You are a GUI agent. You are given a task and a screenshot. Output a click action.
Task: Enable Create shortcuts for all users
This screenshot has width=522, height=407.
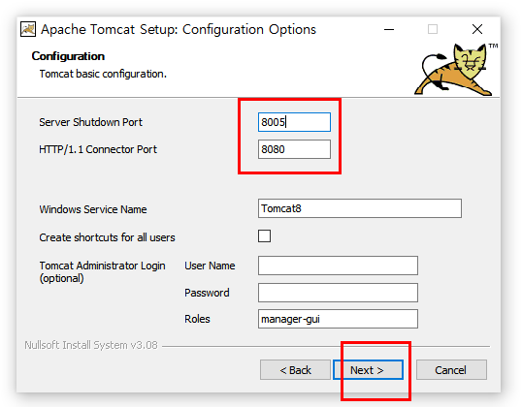pos(264,236)
